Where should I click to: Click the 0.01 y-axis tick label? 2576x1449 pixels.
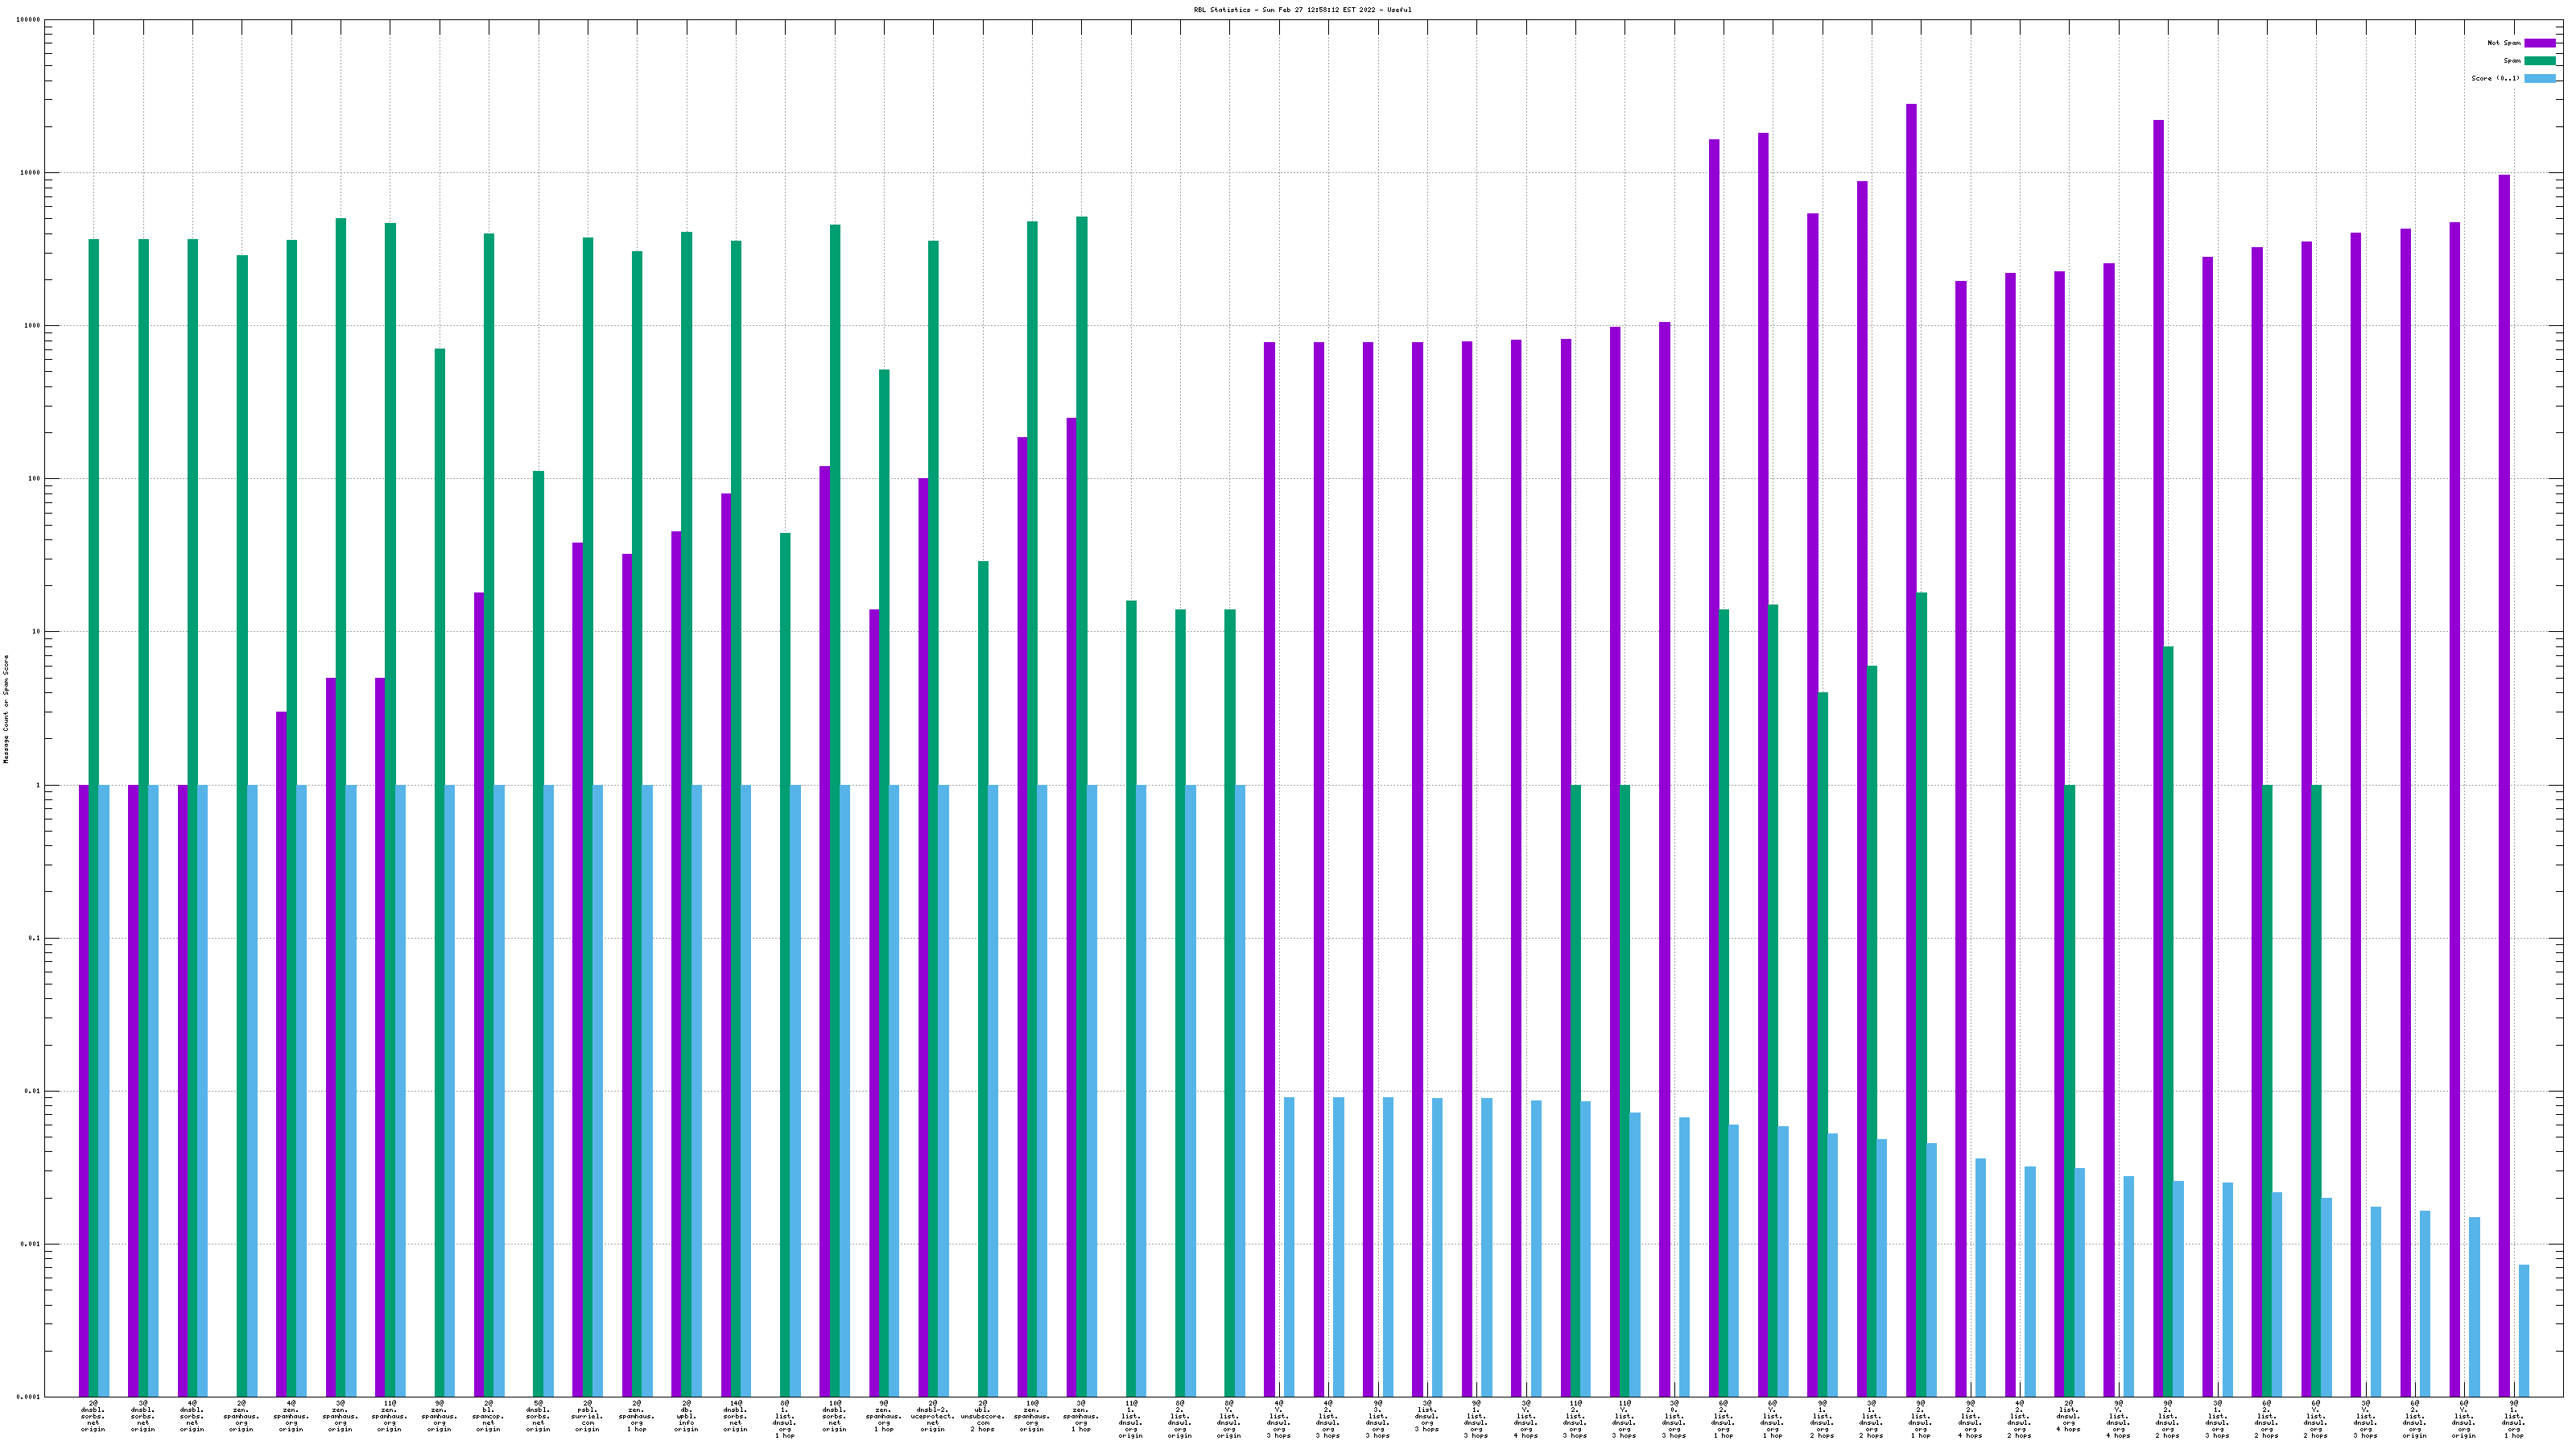(32, 1091)
